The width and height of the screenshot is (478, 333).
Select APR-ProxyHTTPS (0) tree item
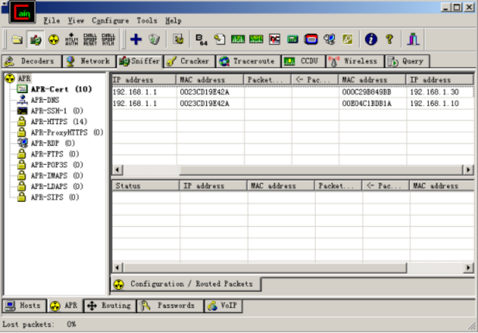click(x=67, y=132)
